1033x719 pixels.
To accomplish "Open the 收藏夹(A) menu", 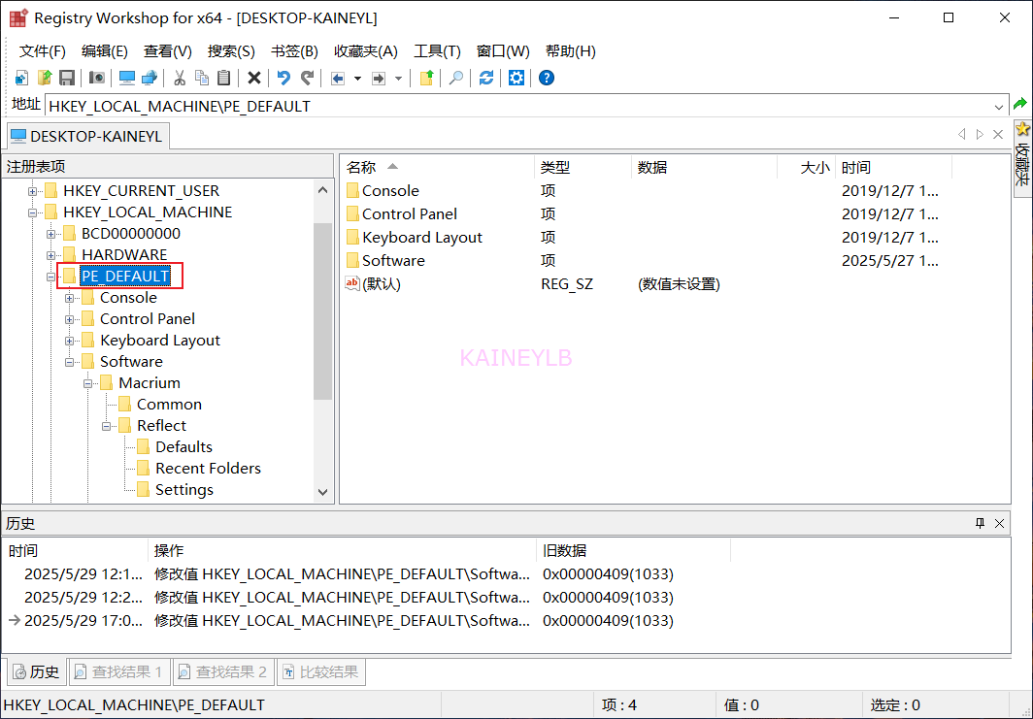I will coord(366,51).
